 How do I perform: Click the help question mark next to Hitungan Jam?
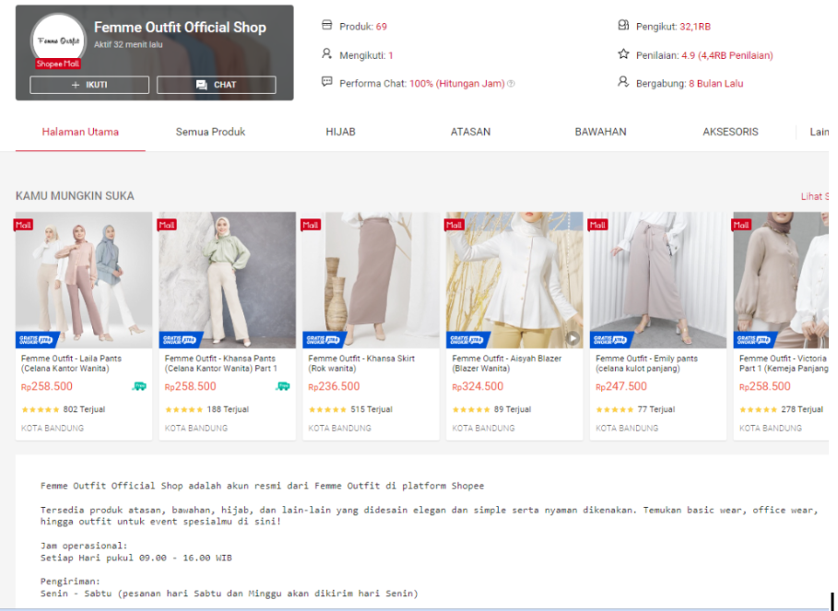511,83
